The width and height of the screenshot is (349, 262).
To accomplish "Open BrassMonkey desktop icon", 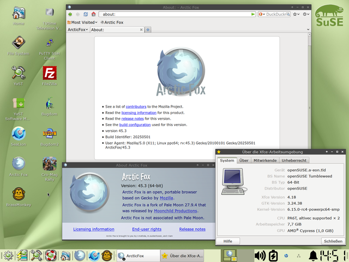I will tap(19, 197).
